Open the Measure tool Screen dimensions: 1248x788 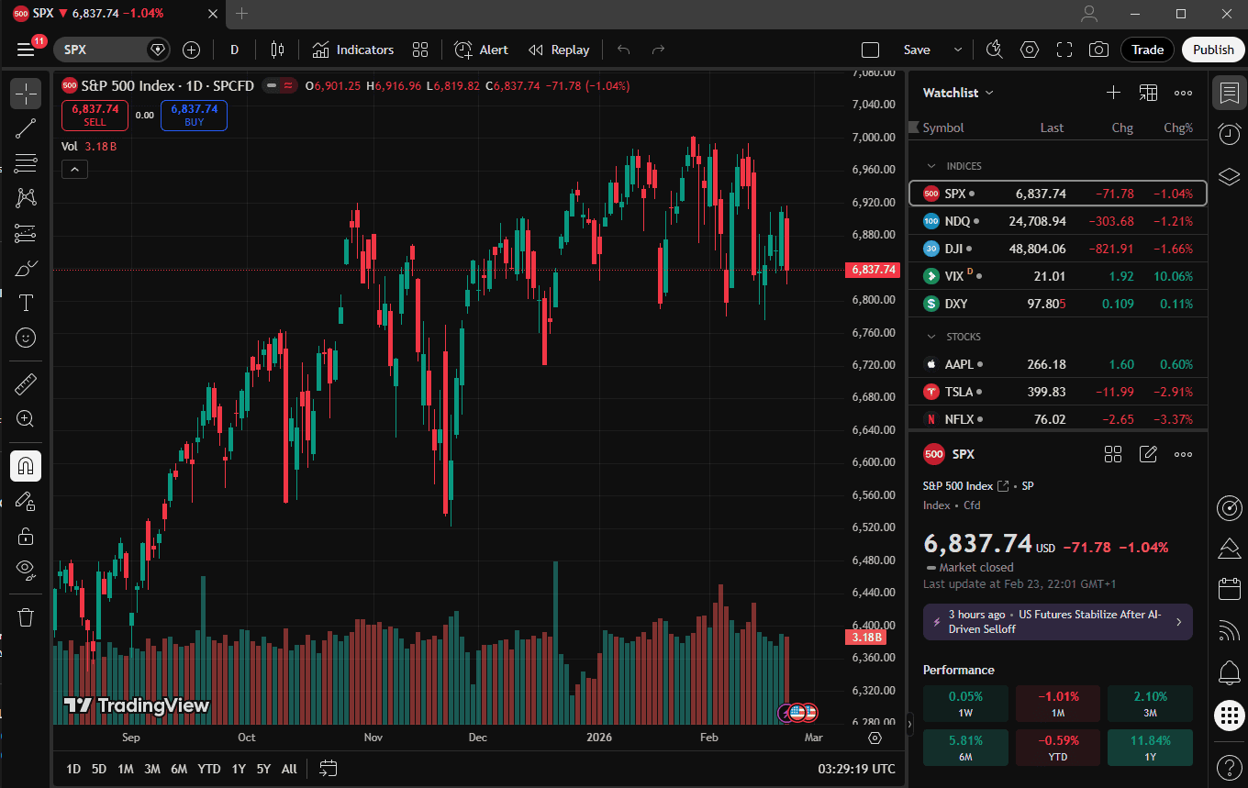[x=26, y=383]
